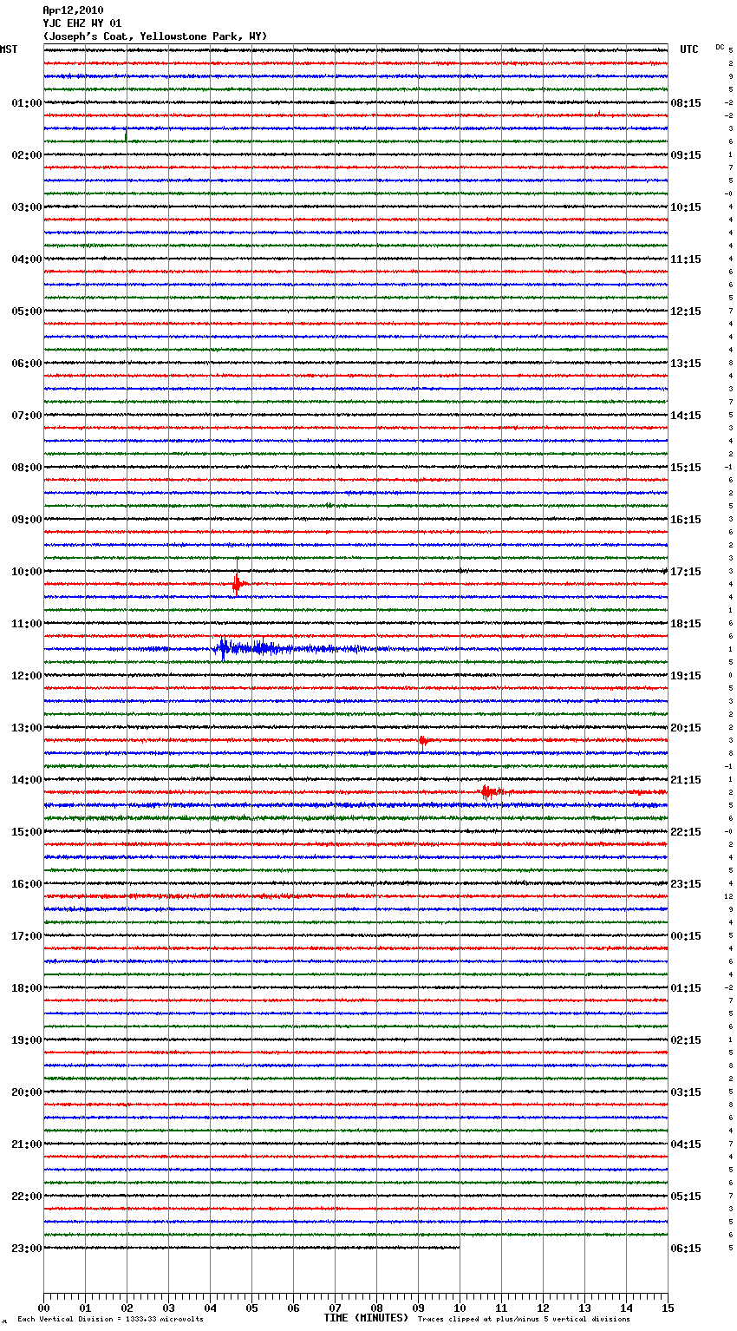
Task: Click the red seismic burst after 10:00 MST
Action: pos(237,584)
